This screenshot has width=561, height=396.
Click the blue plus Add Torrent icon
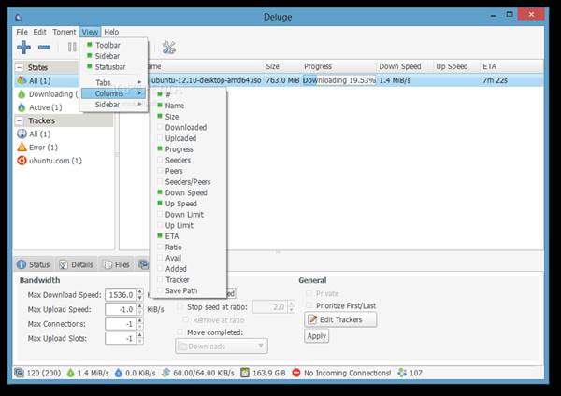point(24,48)
